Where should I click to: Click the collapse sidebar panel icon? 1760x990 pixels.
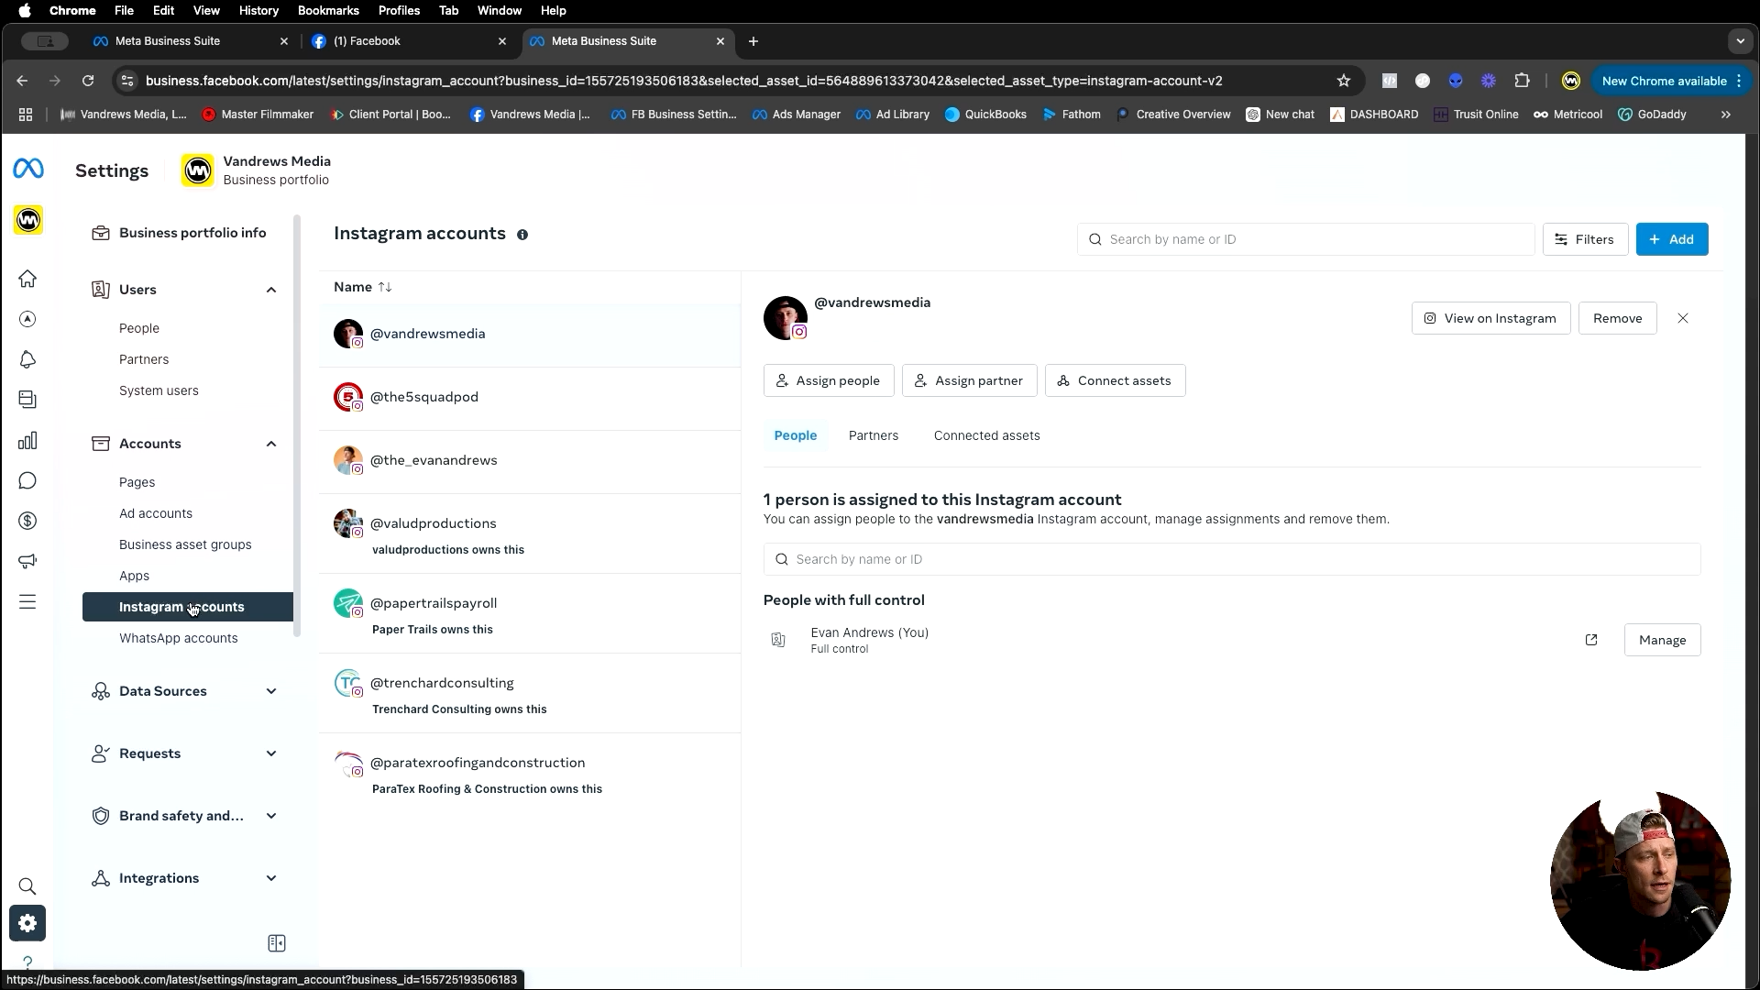(x=277, y=943)
